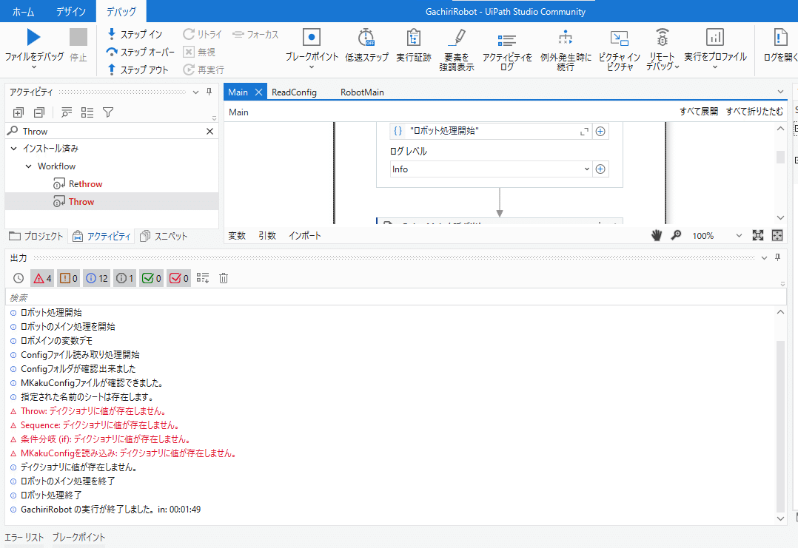The height and width of the screenshot is (548, 798).
Task: Toggle Highlight Elements (要素を強調表示)
Action: click(x=457, y=50)
